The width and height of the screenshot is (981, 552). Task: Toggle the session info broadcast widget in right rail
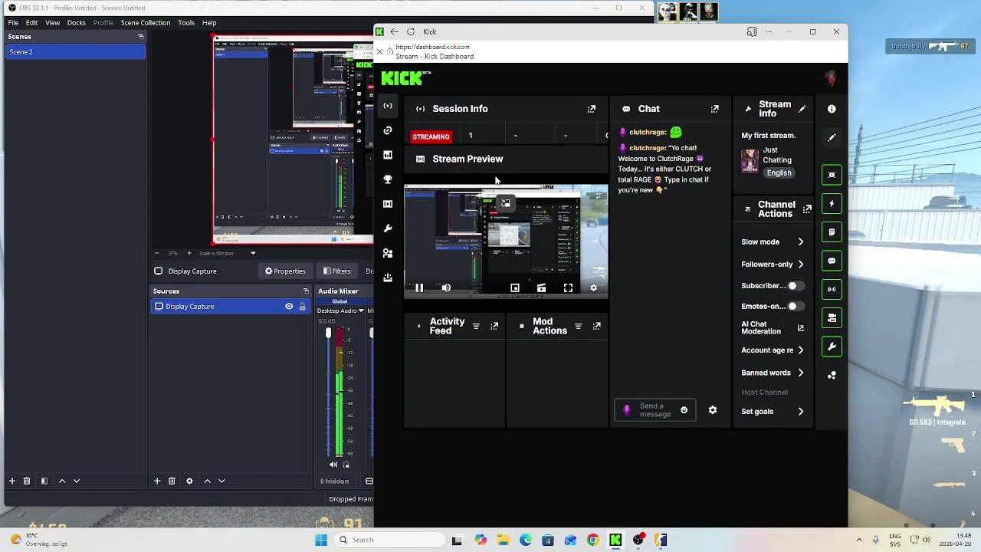point(832,289)
